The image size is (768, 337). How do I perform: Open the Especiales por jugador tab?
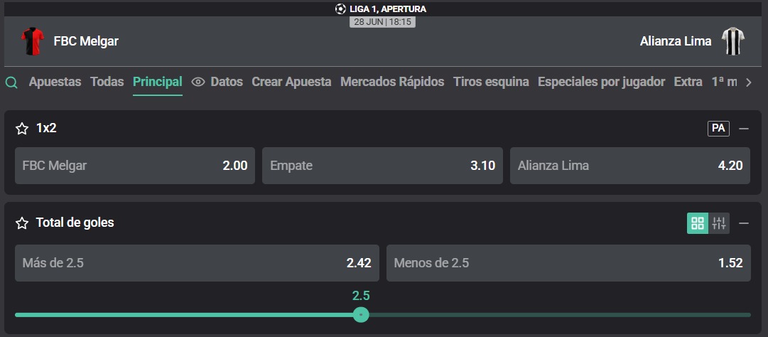[x=602, y=82]
